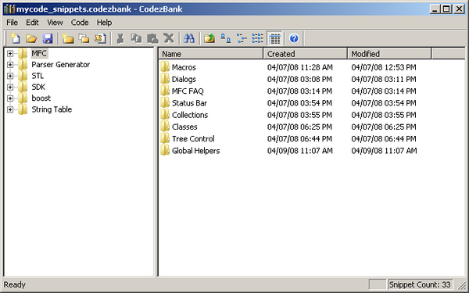Minimize the CodezBank window
469x293 pixels.
click(x=435, y=9)
